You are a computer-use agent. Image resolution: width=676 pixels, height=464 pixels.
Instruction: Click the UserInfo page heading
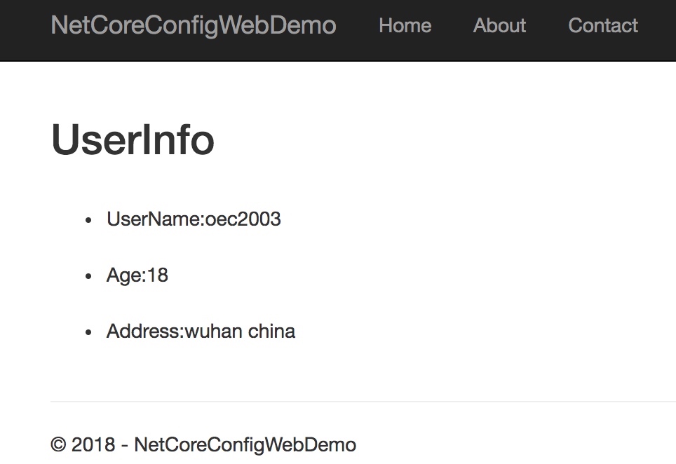pos(133,139)
